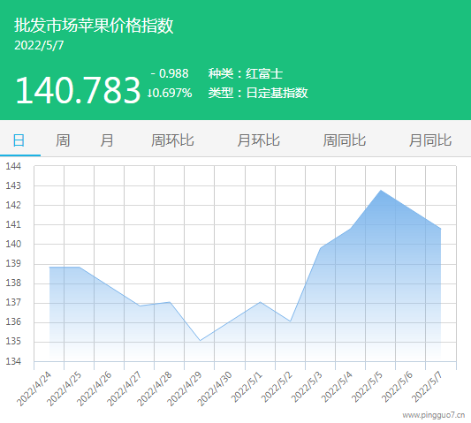This screenshot has height=423, width=471.
Task: Click the 批发市场苹果价格指数 title
Action: pos(94,25)
